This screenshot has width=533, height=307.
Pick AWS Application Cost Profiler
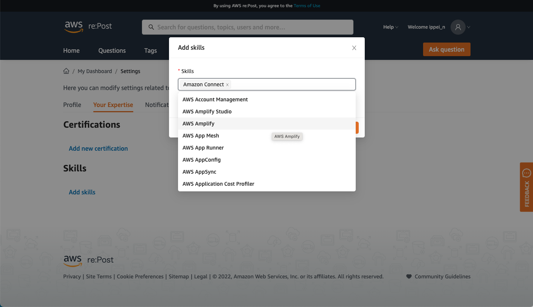(x=267, y=184)
